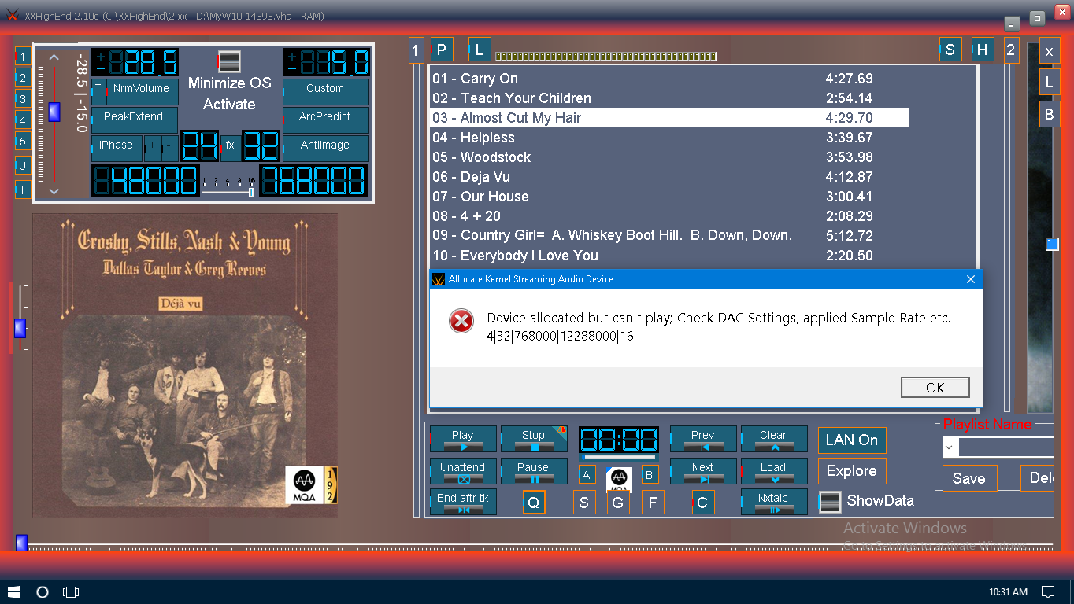Viewport: 1074px width, 604px height.
Task: Skip forward using the Next button
Action: point(703,471)
